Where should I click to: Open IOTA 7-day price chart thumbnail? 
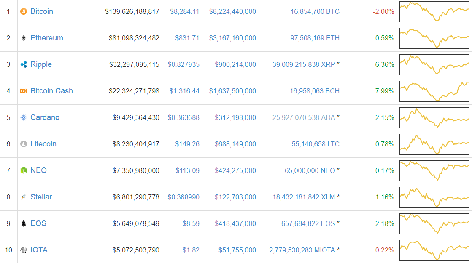(x=434, y=250)
